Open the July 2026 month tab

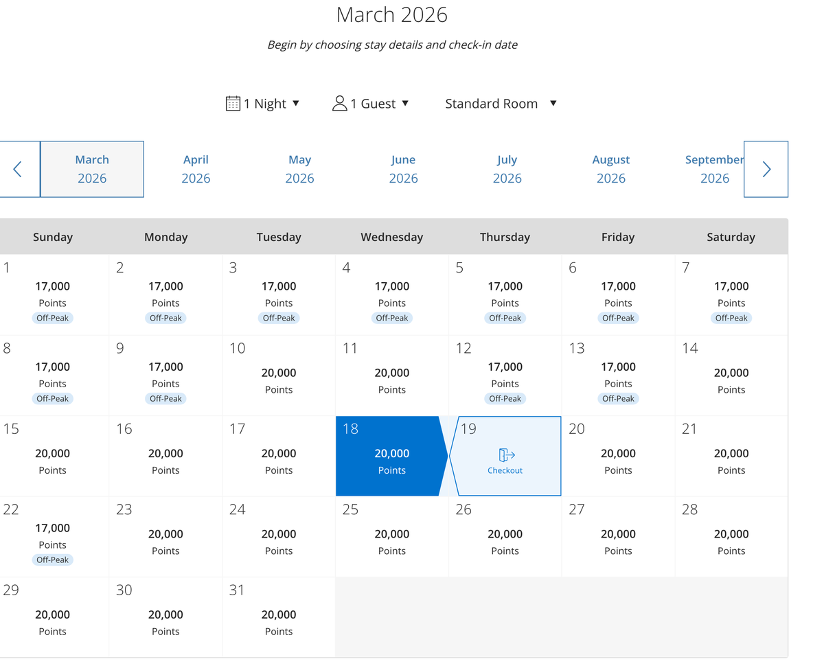tap(507, 169)
